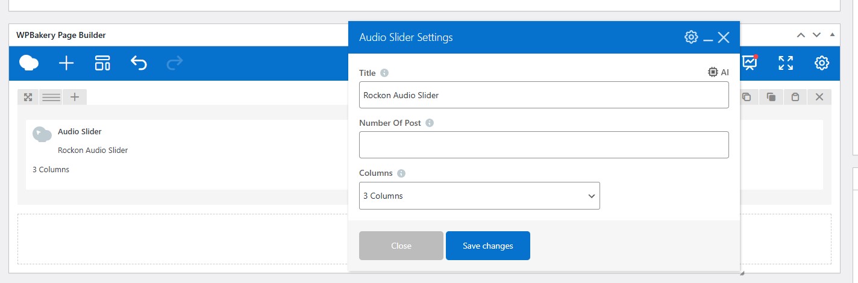858x283 pixels.
Task: Open the insights icon with red dot
Action: tap(750, 63)
